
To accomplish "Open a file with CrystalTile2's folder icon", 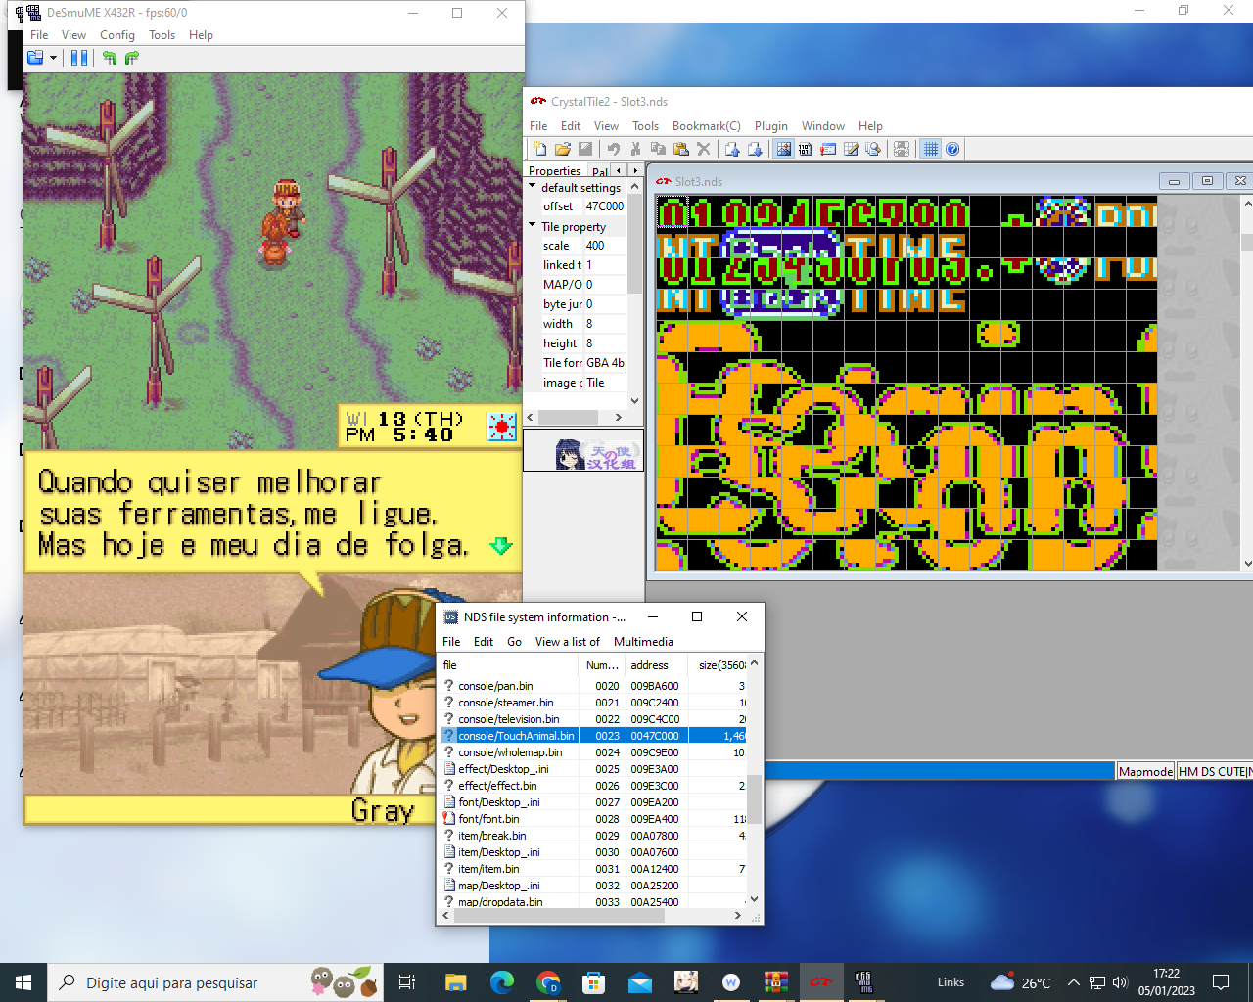I will (562, 149).
